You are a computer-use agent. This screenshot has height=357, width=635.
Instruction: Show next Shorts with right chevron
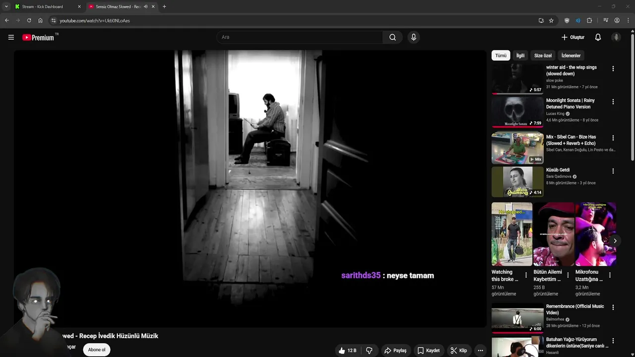click(615, 241)
